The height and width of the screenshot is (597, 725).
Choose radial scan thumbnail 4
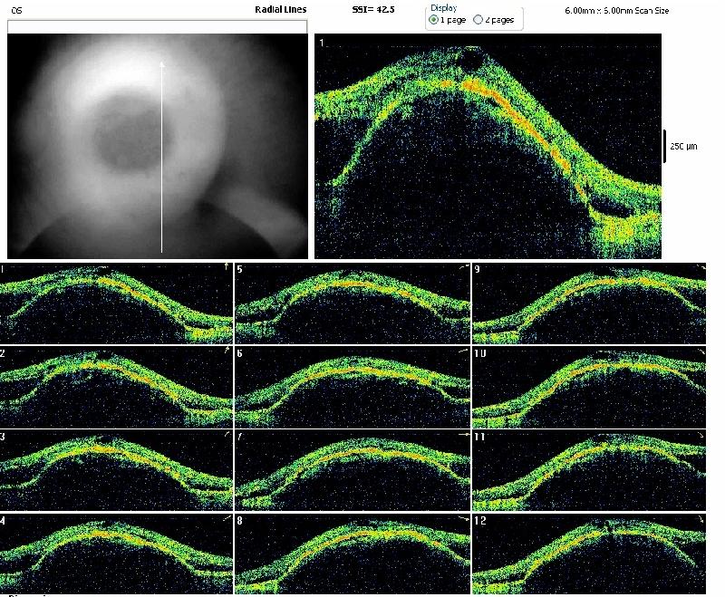[116, 553]
